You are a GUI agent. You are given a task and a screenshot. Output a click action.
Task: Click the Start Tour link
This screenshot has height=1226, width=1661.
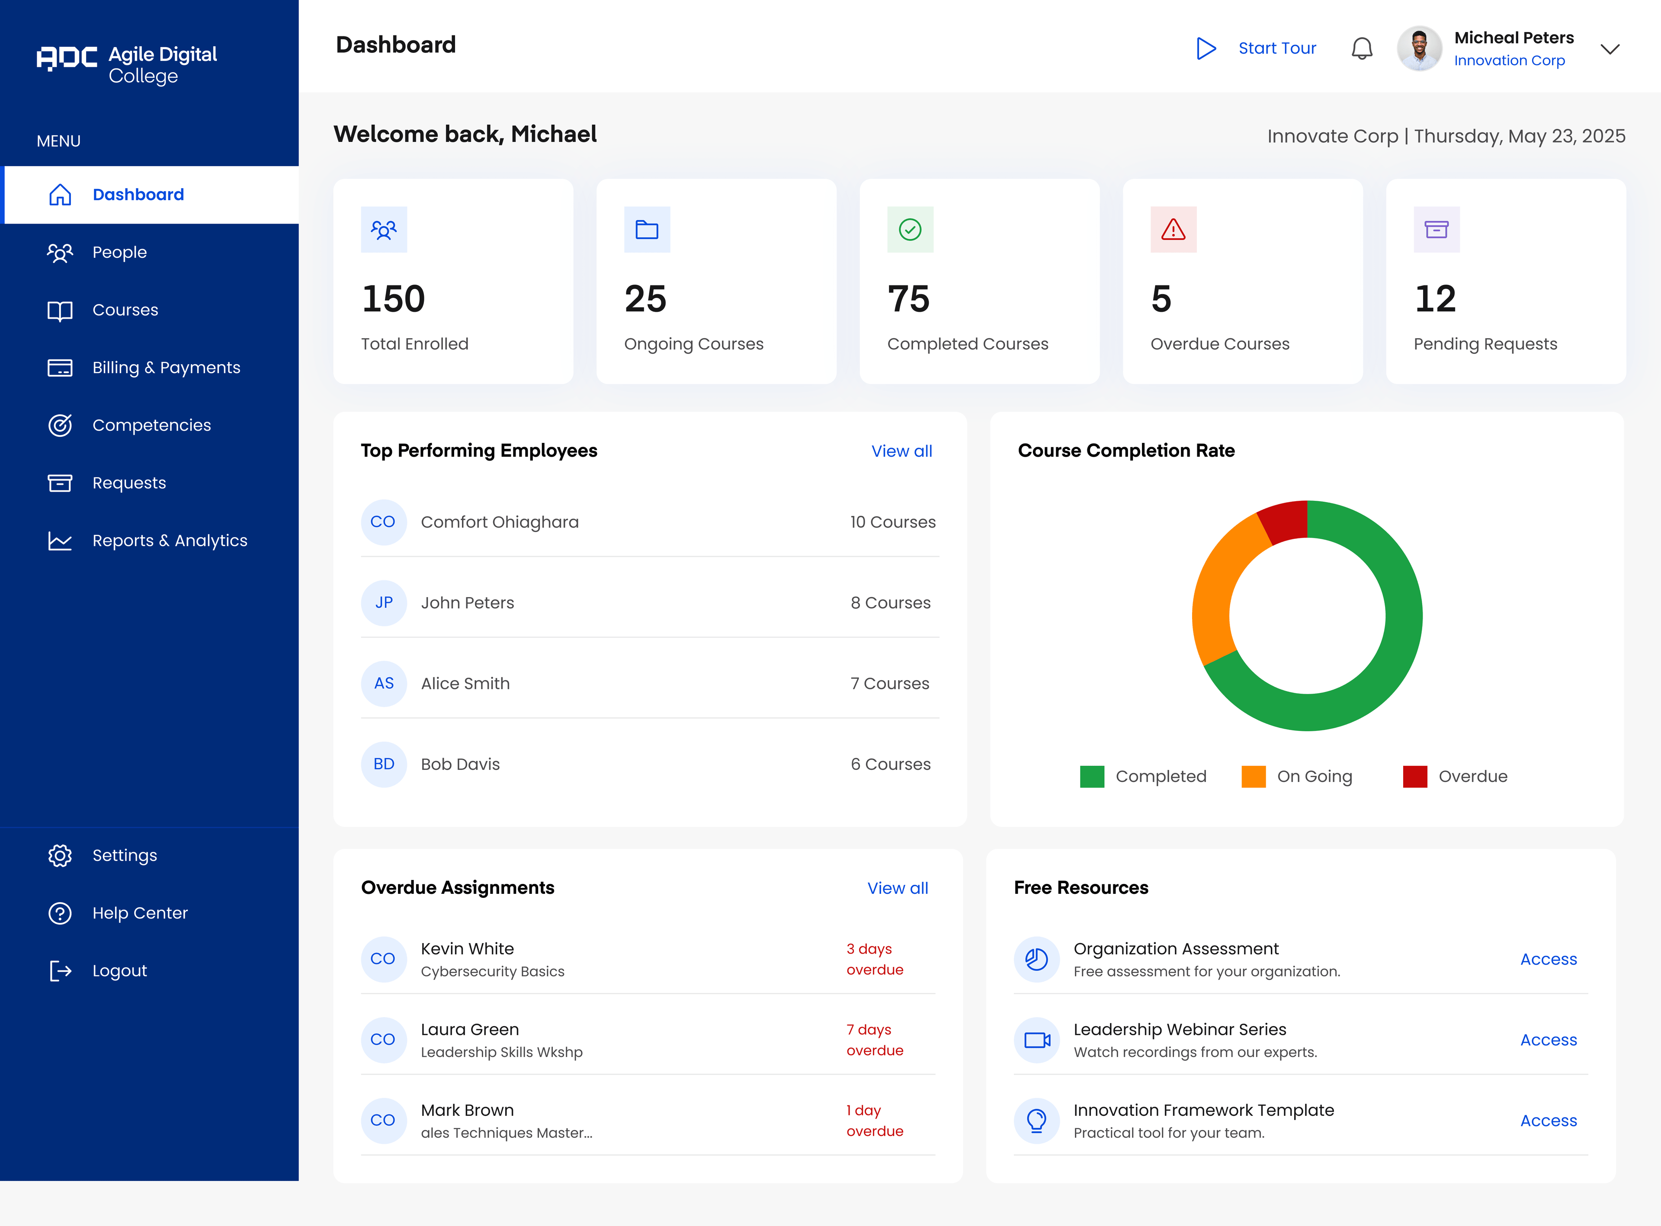(1276, 48)
